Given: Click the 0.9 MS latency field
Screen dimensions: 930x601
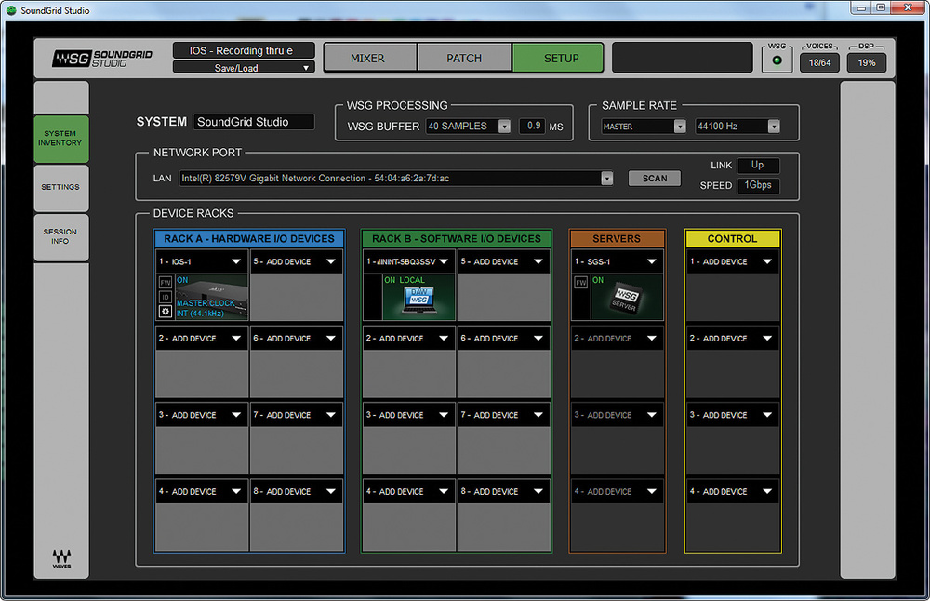Looking at the screenshot, I should coord(533,127).
